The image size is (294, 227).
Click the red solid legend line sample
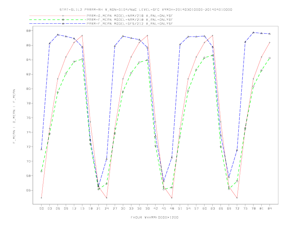pyautogui.click(x=58, y=16)
